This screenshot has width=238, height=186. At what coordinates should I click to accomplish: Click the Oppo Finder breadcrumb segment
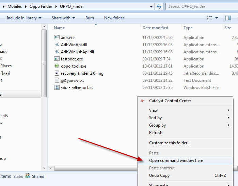pos(41,6)
